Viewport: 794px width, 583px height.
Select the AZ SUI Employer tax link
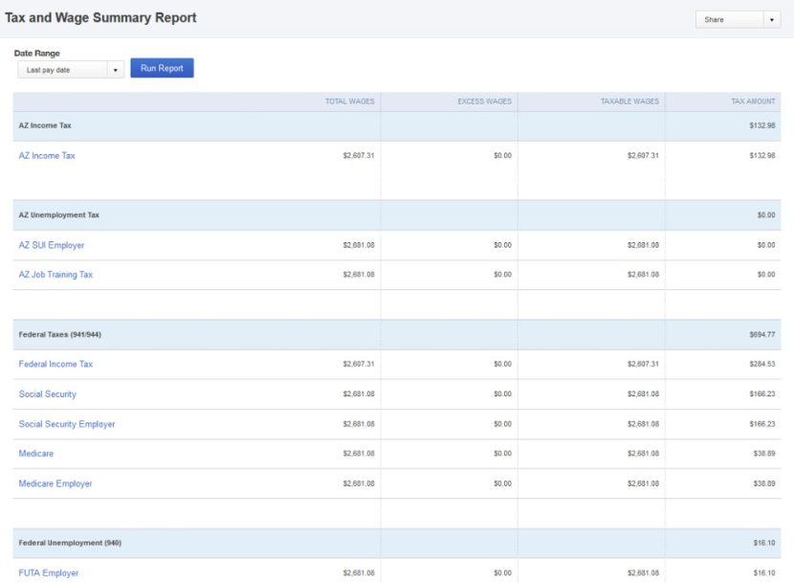pyautogui.click(x=50, y=244)
